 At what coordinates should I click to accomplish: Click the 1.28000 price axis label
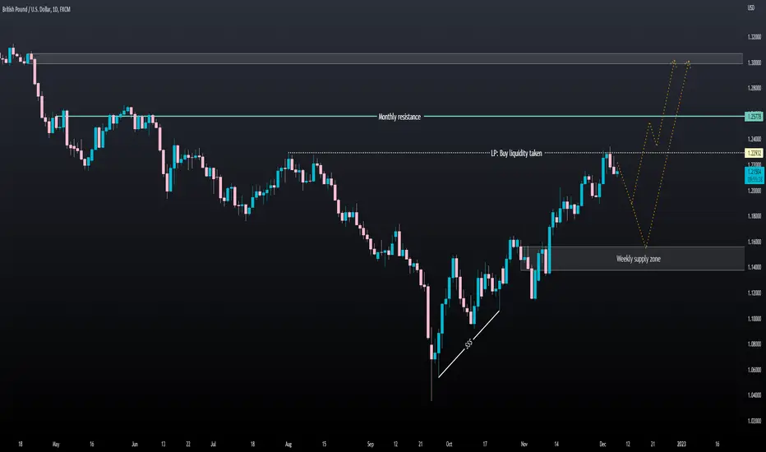754,88
